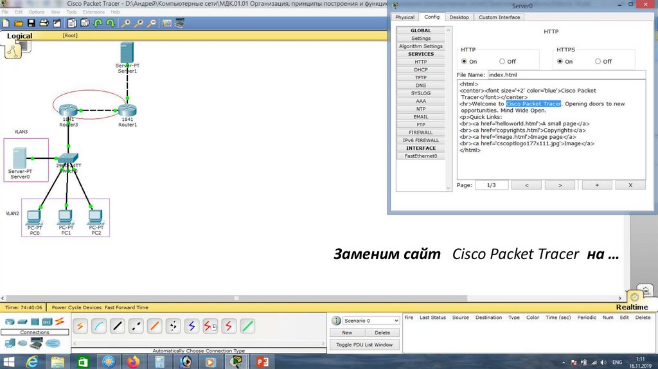658x369 pixels.
Task: Open file using the folder icon
Action: [19, 23]
